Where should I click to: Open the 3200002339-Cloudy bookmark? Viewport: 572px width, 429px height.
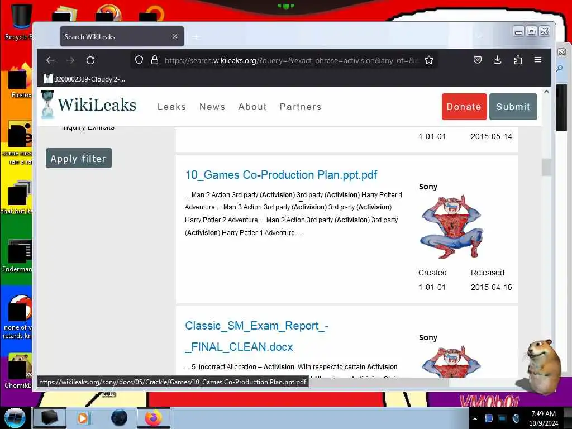point(84,79)
